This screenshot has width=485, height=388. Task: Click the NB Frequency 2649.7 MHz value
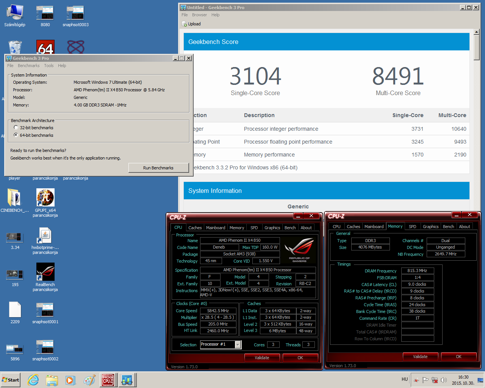pos(446,254)
